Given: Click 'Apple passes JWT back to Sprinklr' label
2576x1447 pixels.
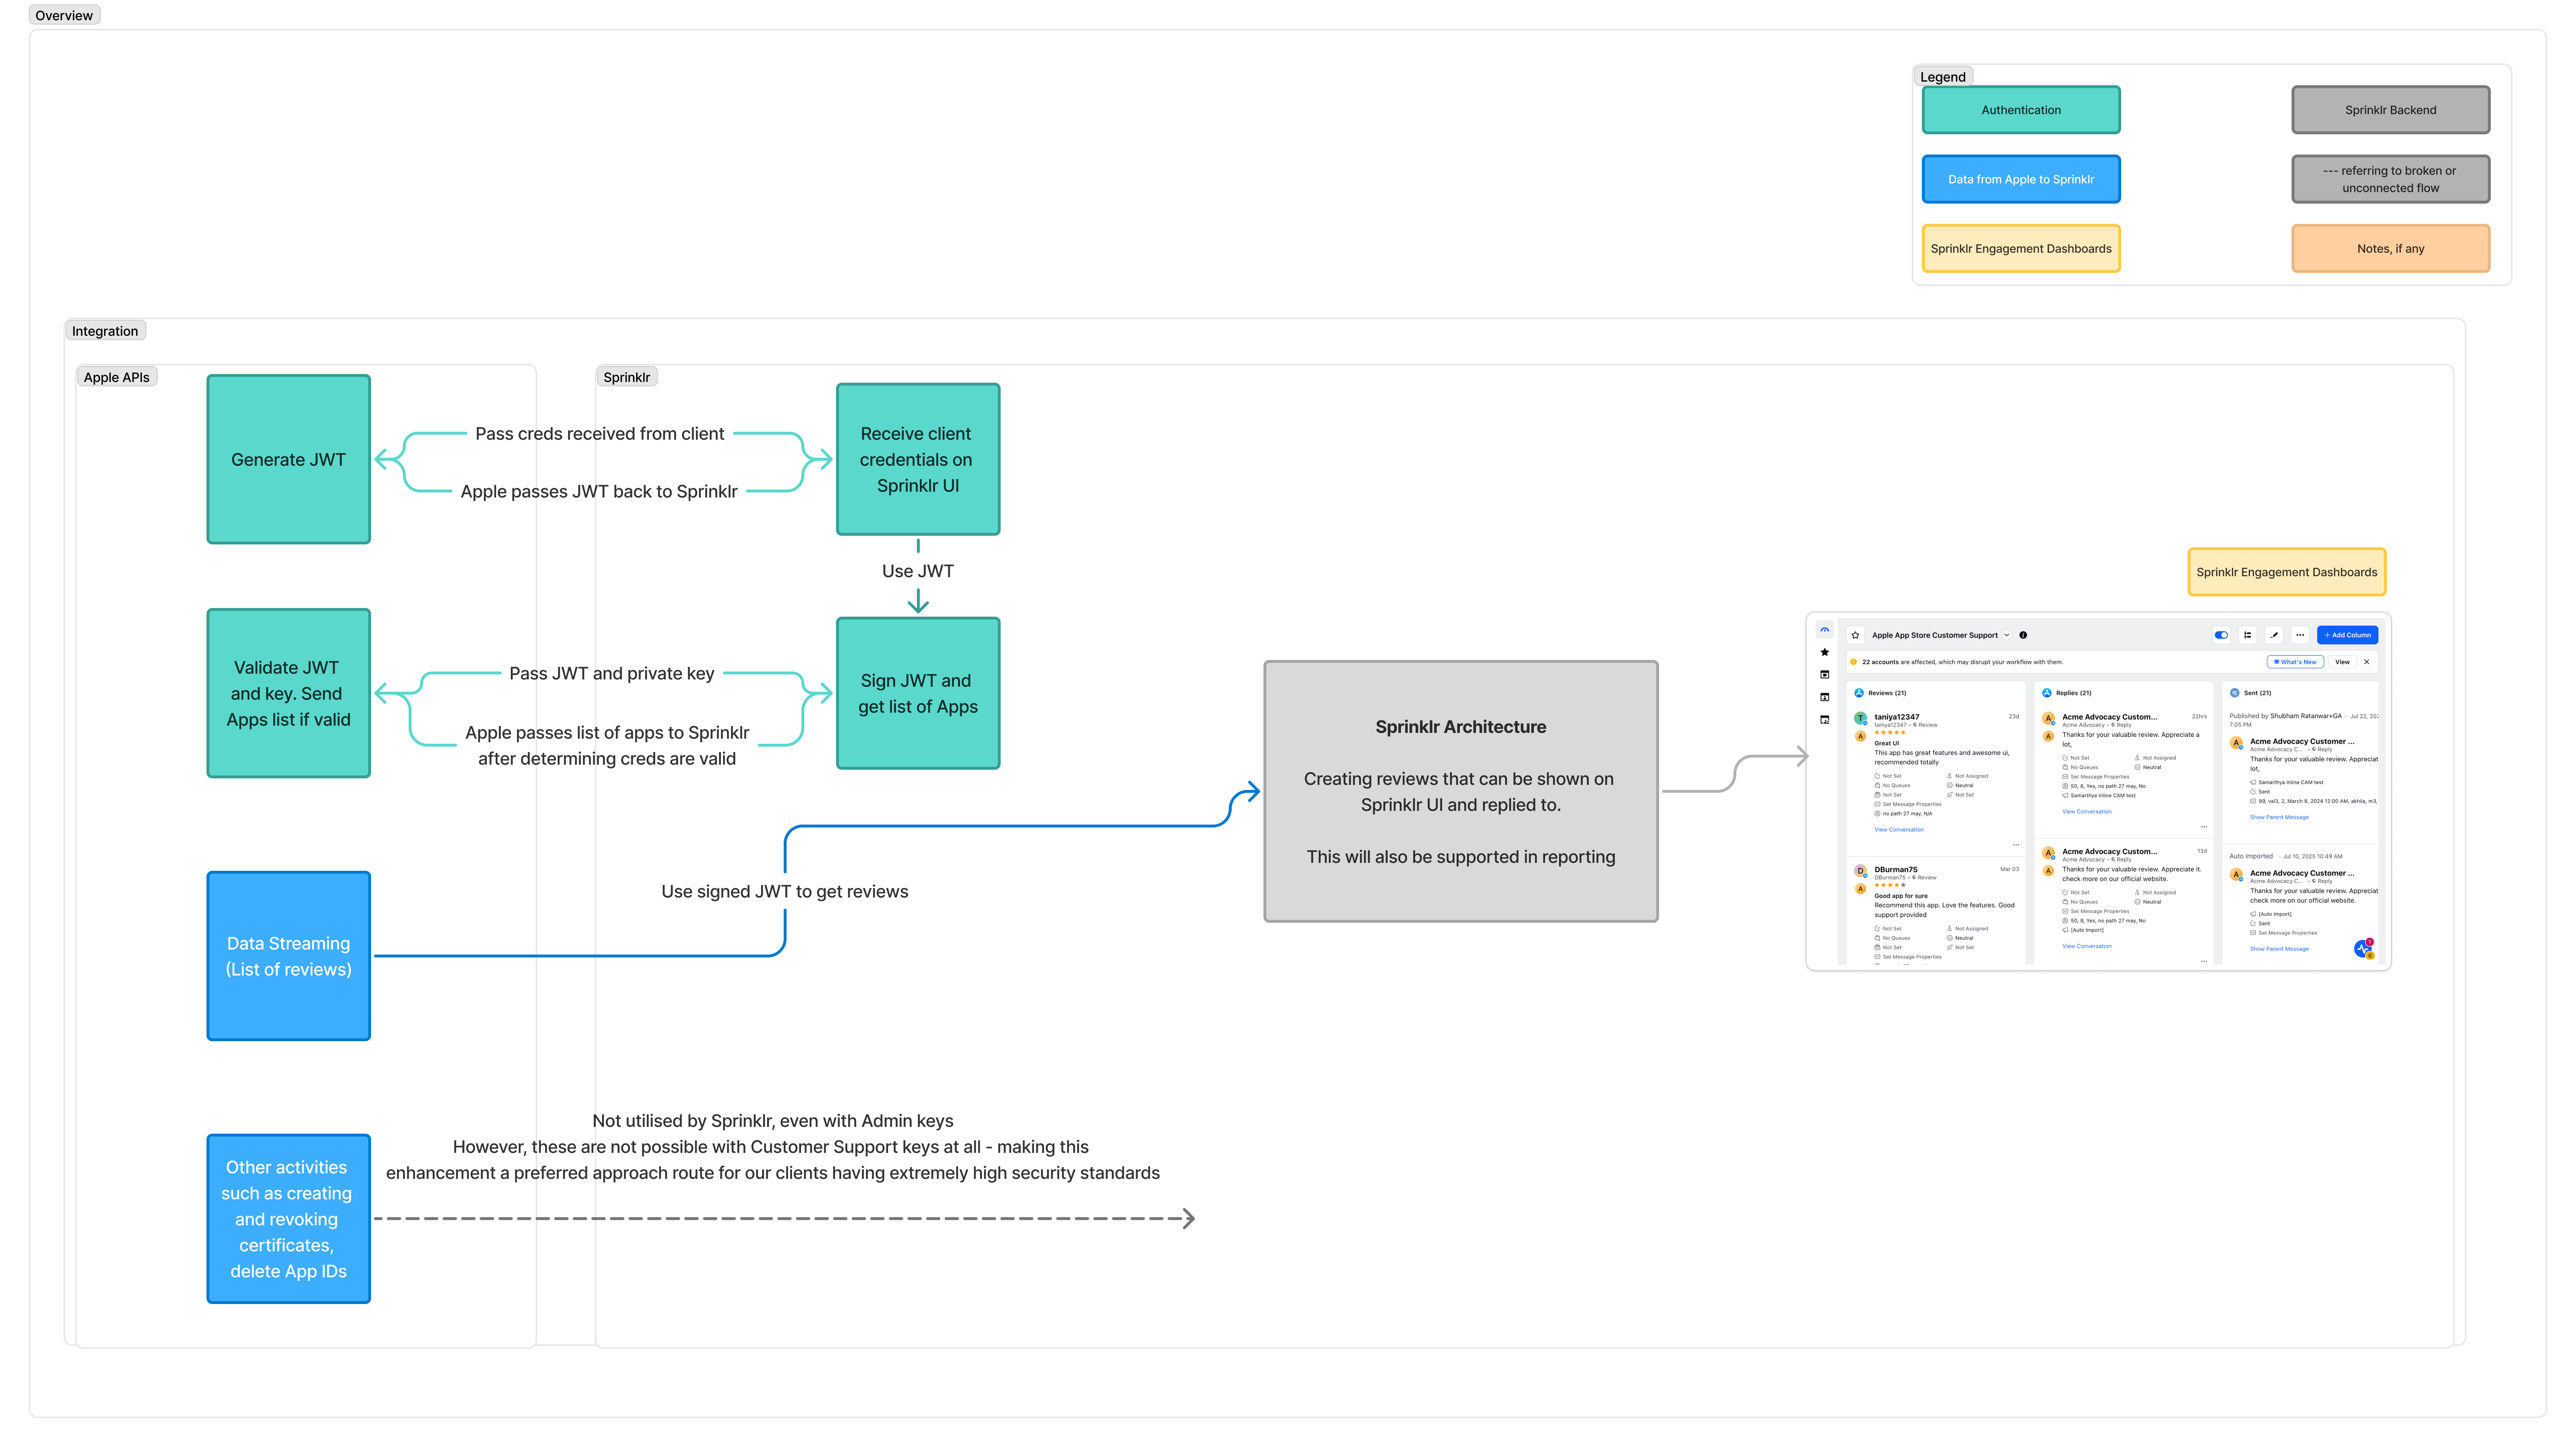Looking at the screenshot, I should pos(599,492).
